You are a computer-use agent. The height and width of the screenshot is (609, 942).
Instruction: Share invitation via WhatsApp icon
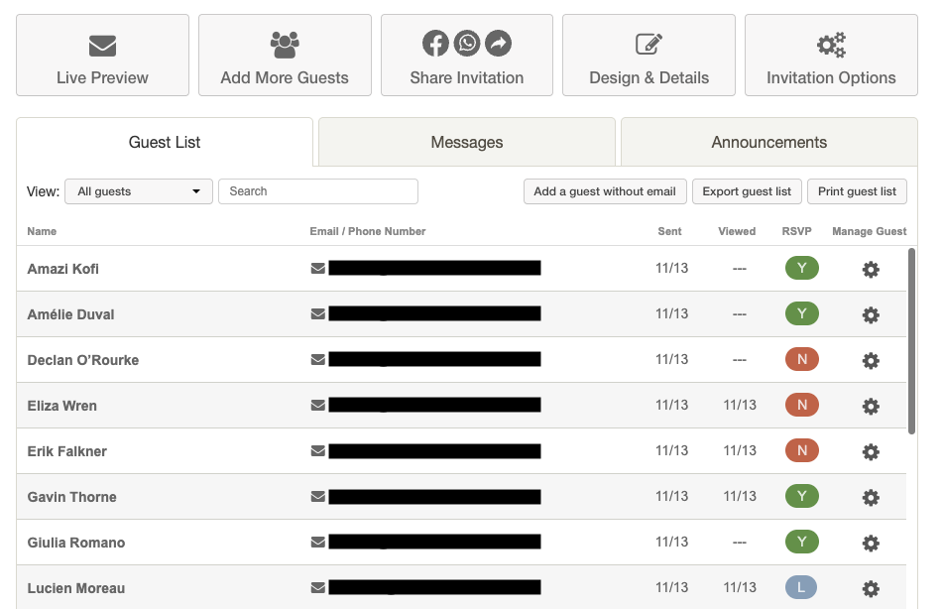[x=467, y=44]
